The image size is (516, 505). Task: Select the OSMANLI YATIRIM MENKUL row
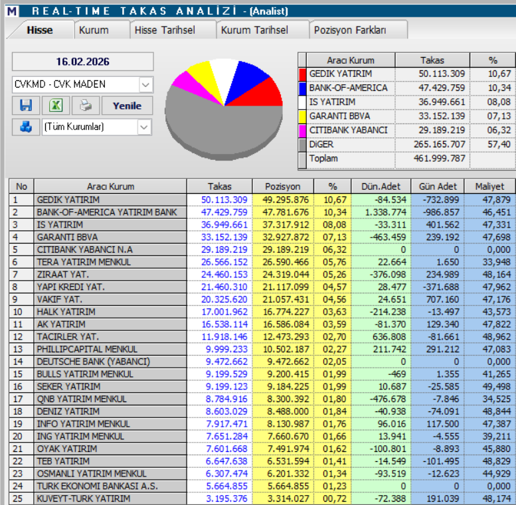(x=262, y=474)
